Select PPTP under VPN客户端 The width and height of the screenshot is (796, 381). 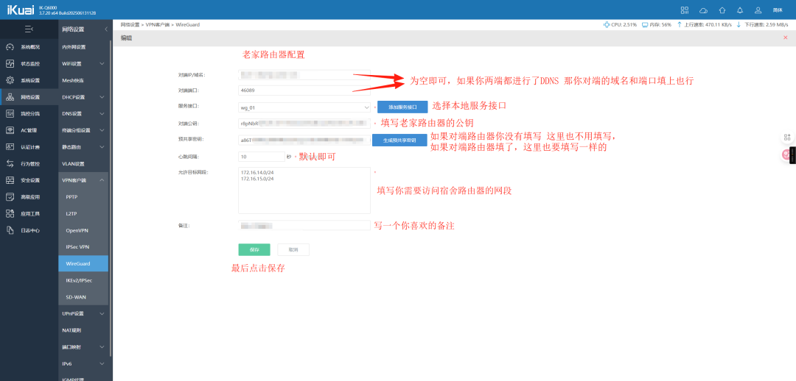[x=71, y=196]
